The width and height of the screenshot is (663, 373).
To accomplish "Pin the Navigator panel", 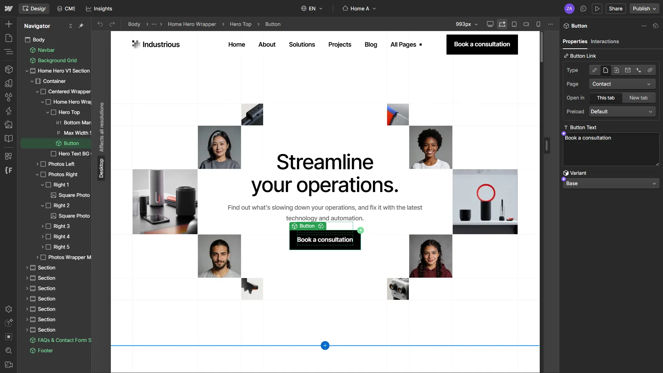I will click(x=81, y=26).
